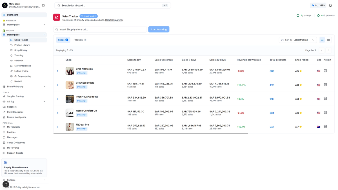This screenshot has width=338, height=190.
Task: Click the store action icon for Home Comfort Co
Action: [325, 113]
